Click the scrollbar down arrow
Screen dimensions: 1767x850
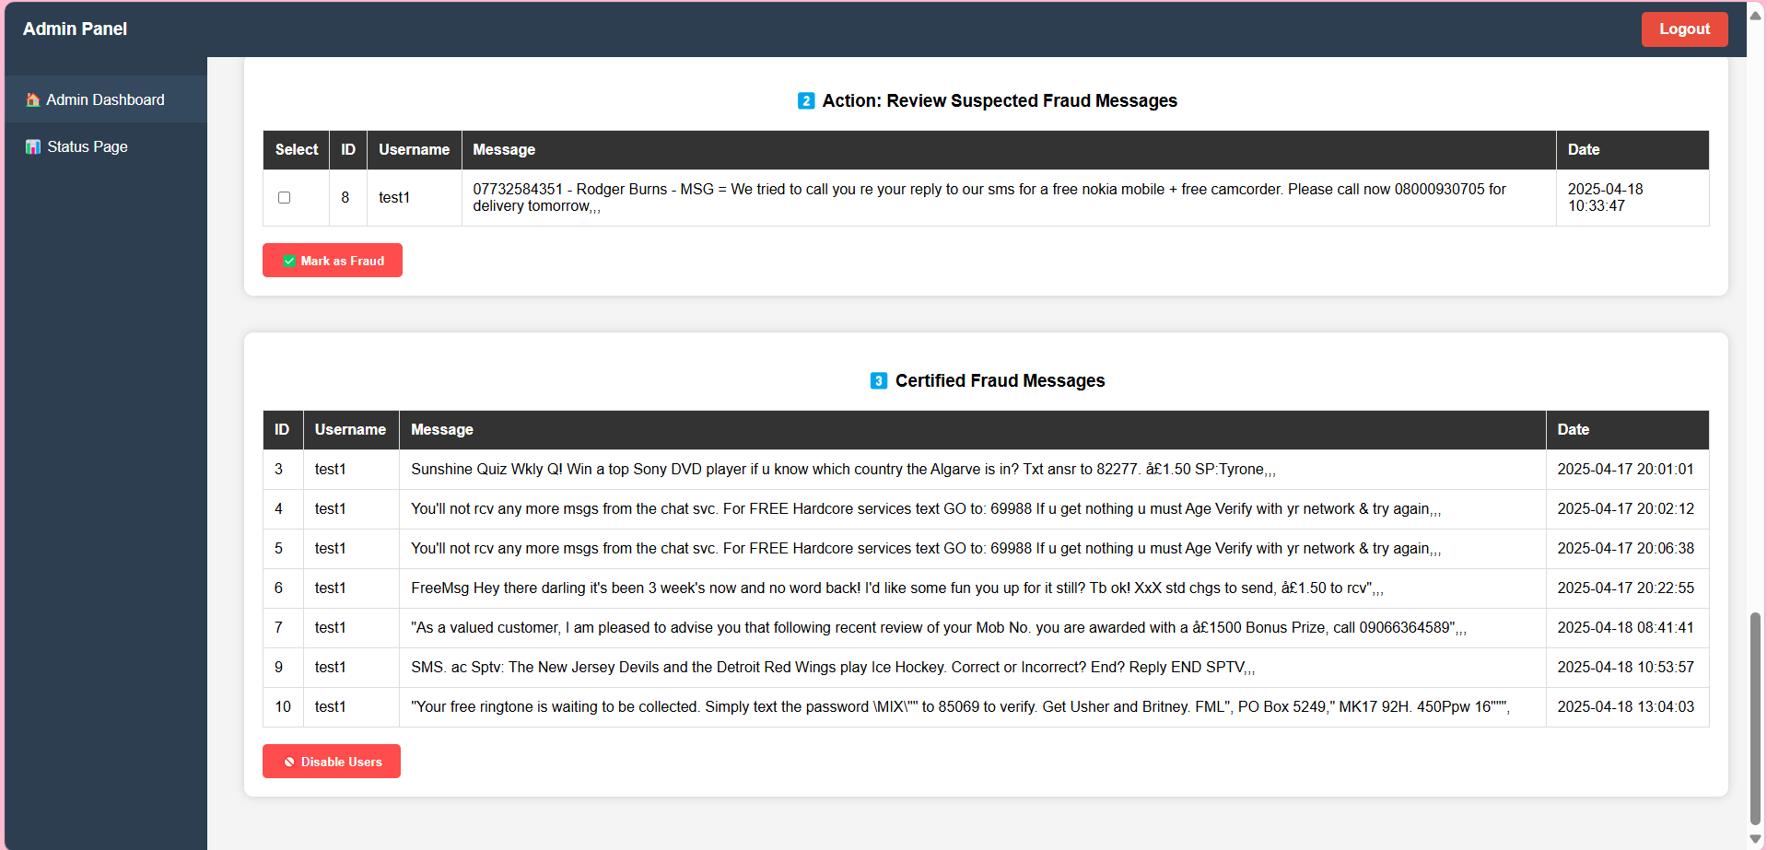pyautogui.click(x=1755, y=839)
